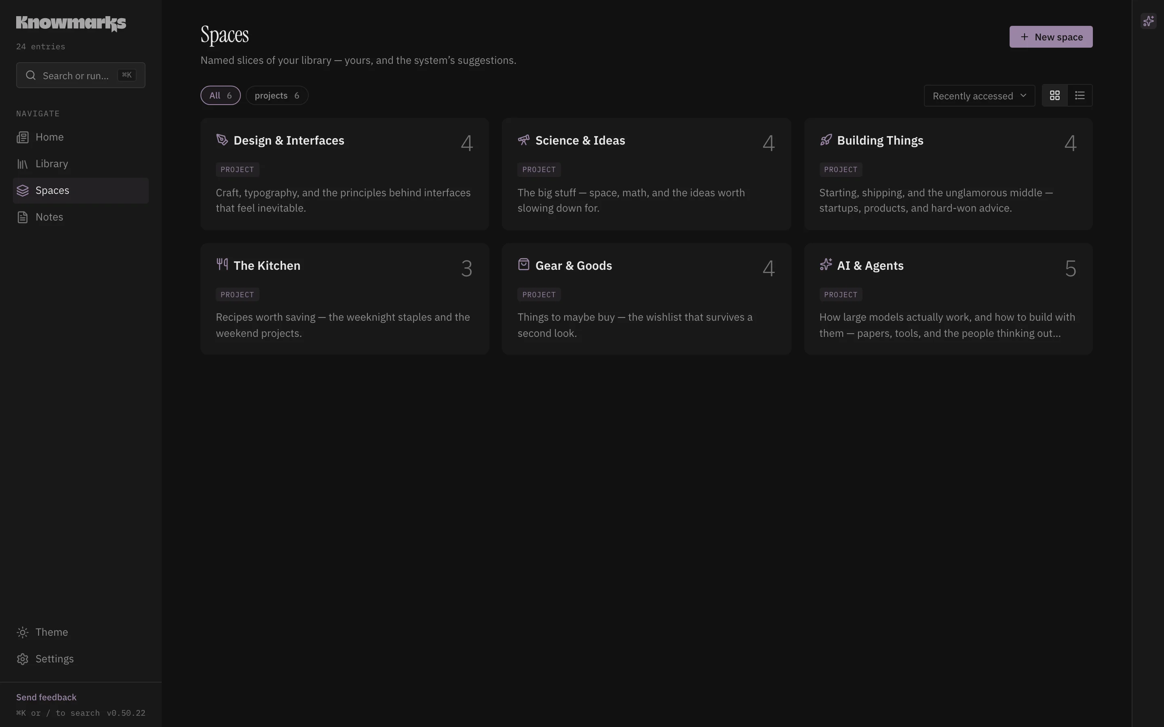Open the AI & Agents space title
This screenshot has width=1164, height=727.
click(x=870, y=265)
